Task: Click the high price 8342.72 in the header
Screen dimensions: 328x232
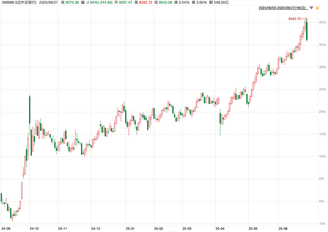Action: coord(145,2)
